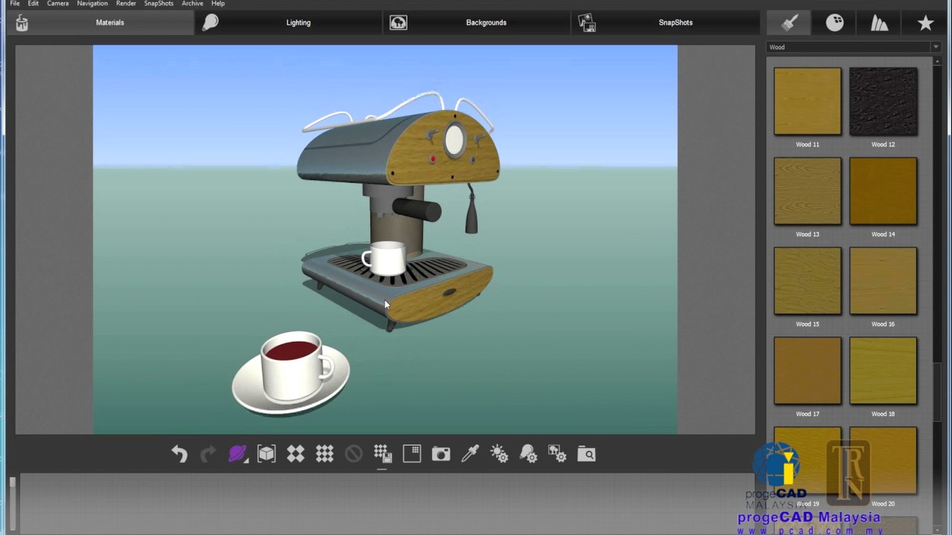The image size is (952, 535).
Task: Click the square frame with grid icon
Action: coord(412,454)
